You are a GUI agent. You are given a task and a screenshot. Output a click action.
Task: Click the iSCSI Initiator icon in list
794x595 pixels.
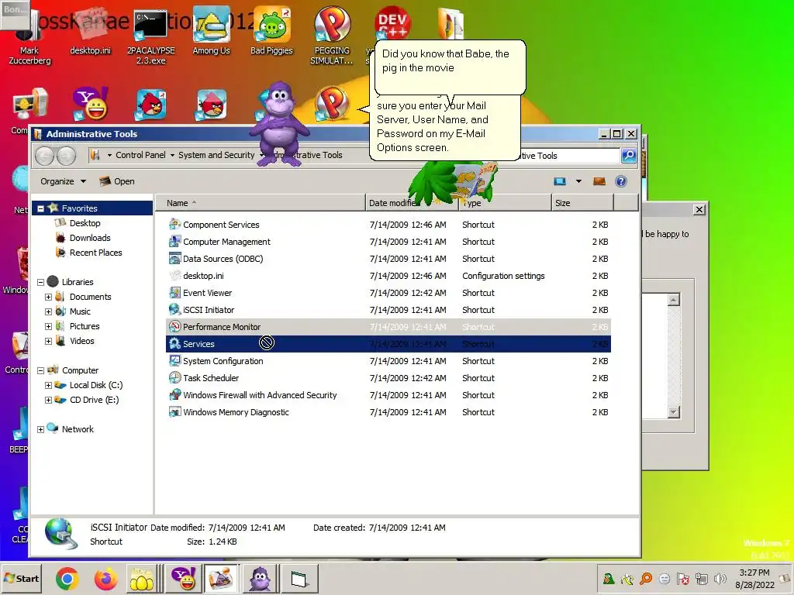coord(174,310)
